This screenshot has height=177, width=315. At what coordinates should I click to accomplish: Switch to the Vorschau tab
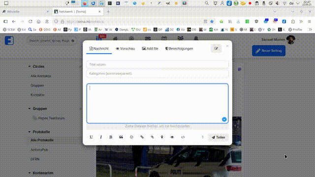[x=125, y=49]
